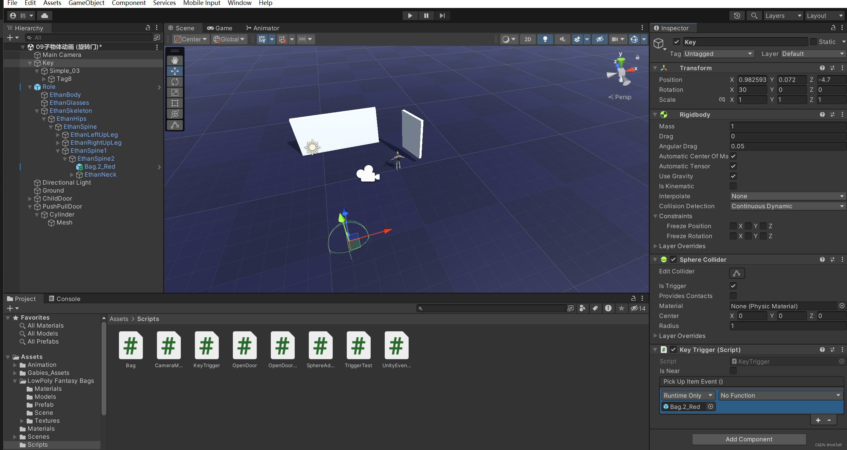The image size is (847, 450).
Task: Uncheck Is Trigger on Sphere Collider
Action: (x=733, y=286)
